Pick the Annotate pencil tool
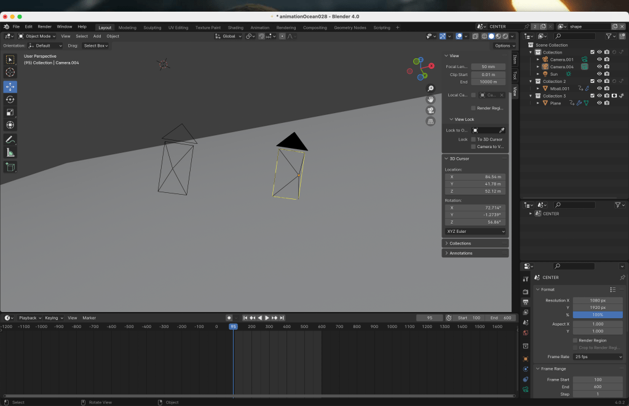The height and width of the screenshot is (406, 629). (x=10, y=140)
